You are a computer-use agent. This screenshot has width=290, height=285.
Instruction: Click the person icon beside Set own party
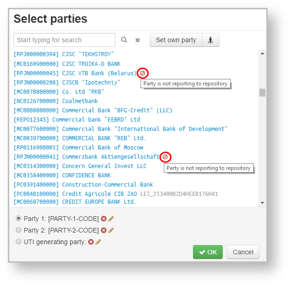211,40
